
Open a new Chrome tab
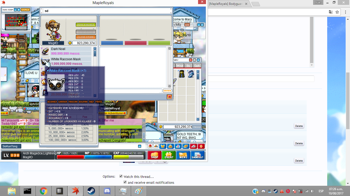[x=255, y=4]
